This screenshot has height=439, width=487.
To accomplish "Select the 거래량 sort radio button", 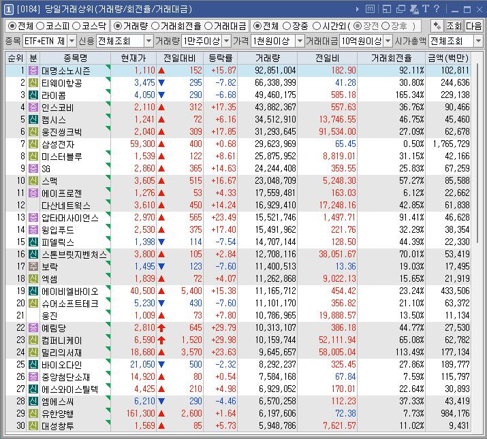I will [x=117, y=26].
